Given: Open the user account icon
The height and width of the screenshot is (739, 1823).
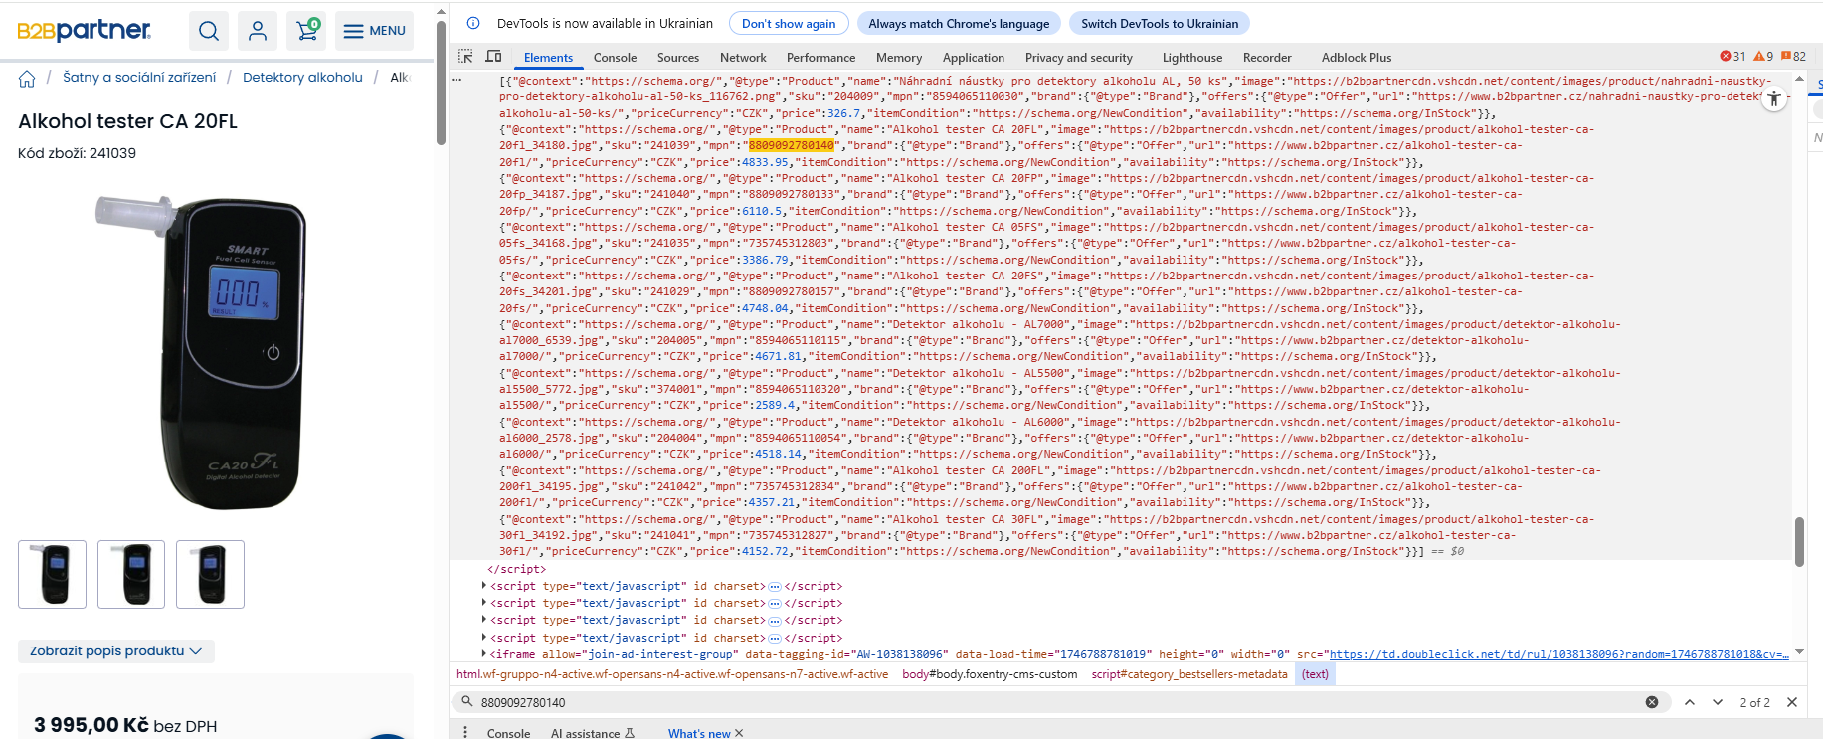Looking at the screenshot, I should (x=258, y=31).
